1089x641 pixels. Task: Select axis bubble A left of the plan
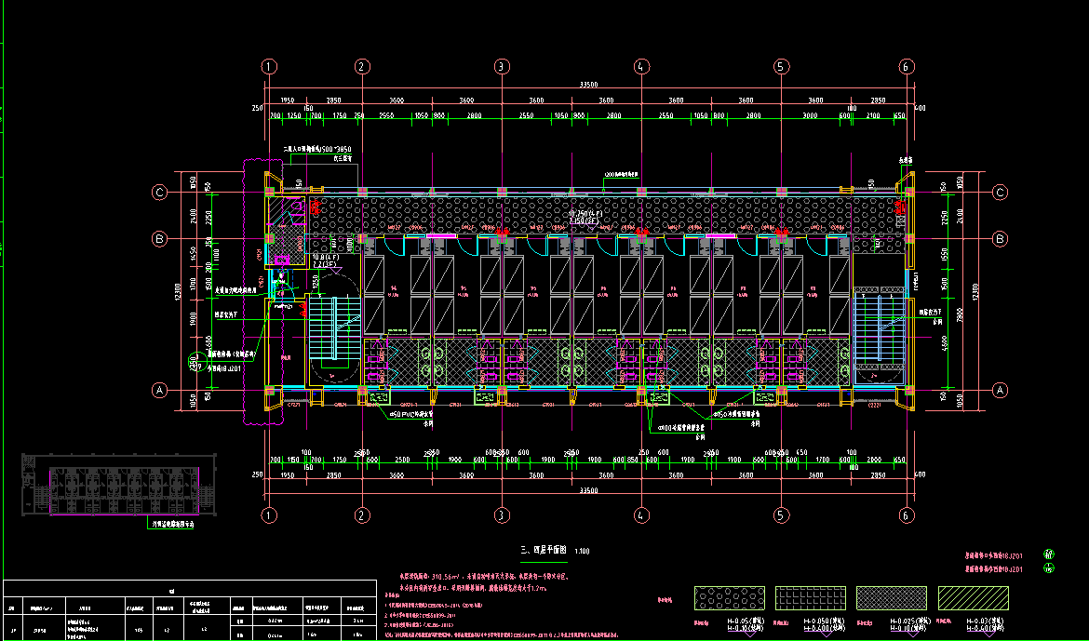point(160,392)
